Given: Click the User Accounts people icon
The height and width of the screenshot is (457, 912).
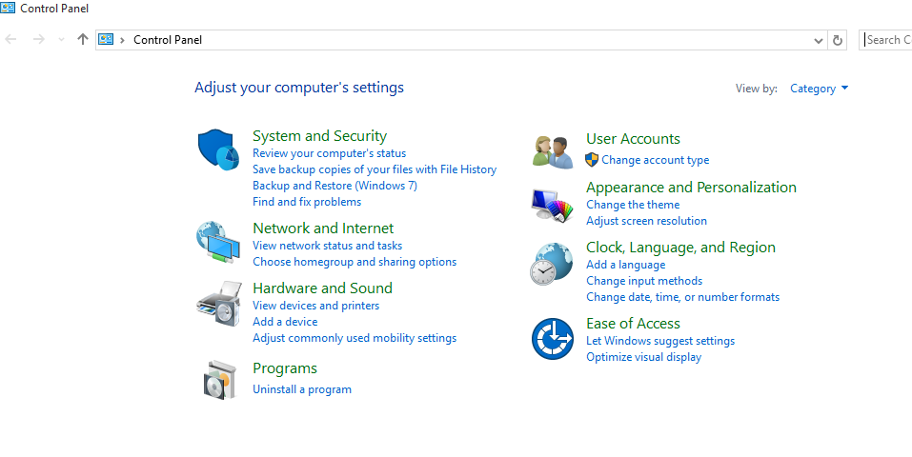Looking at the screenshot, I should pyautogui.click(x=552, y=150).
